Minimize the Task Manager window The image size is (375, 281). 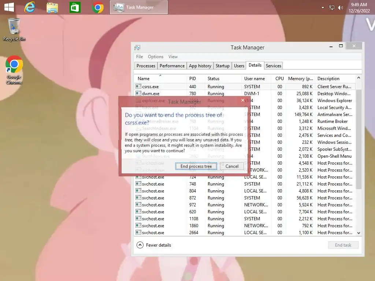331,46
